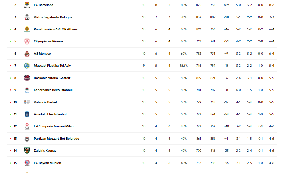The width and height of the screenshot is (285, 173).
Task: Click the FC Barcelona club logo
Action: (27, 5)
